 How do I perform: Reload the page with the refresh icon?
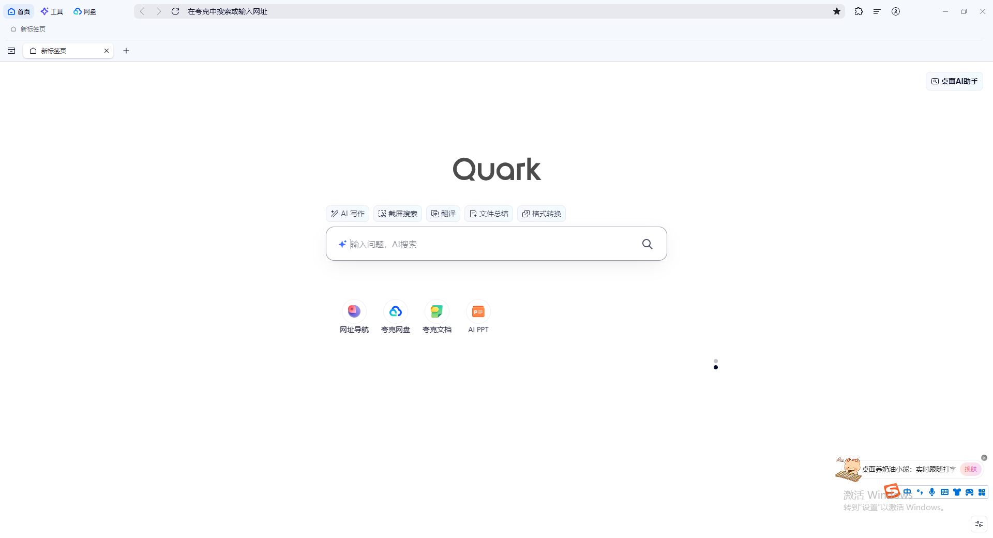tap(175, 11)
